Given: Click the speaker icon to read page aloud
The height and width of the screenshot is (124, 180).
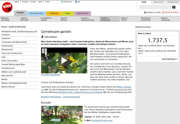Looking at the screenshot, I should [42, 37].
